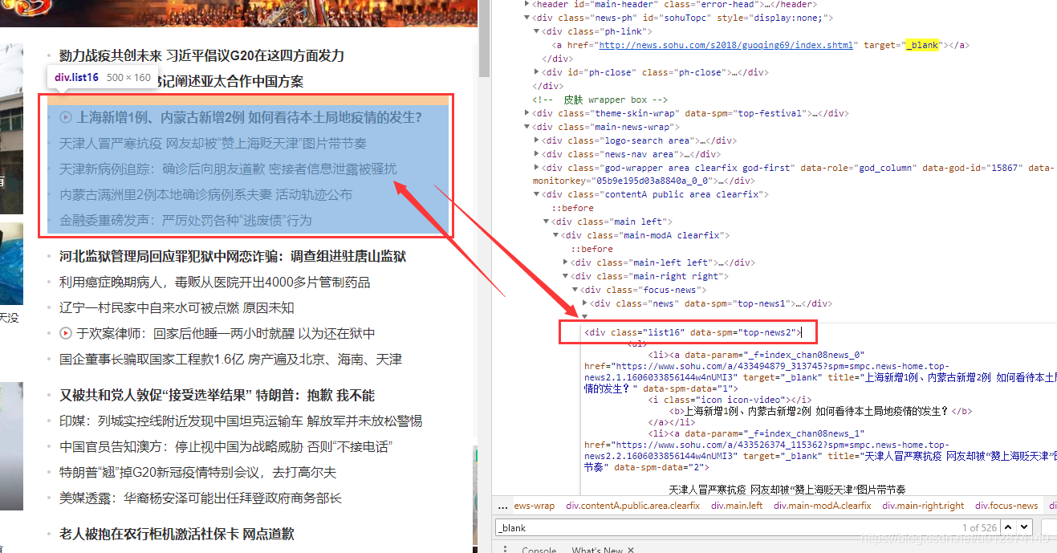Viewport: 1057px width, 553px height.
Task: Expand the main-left left div
Action: tap(566, 262)
